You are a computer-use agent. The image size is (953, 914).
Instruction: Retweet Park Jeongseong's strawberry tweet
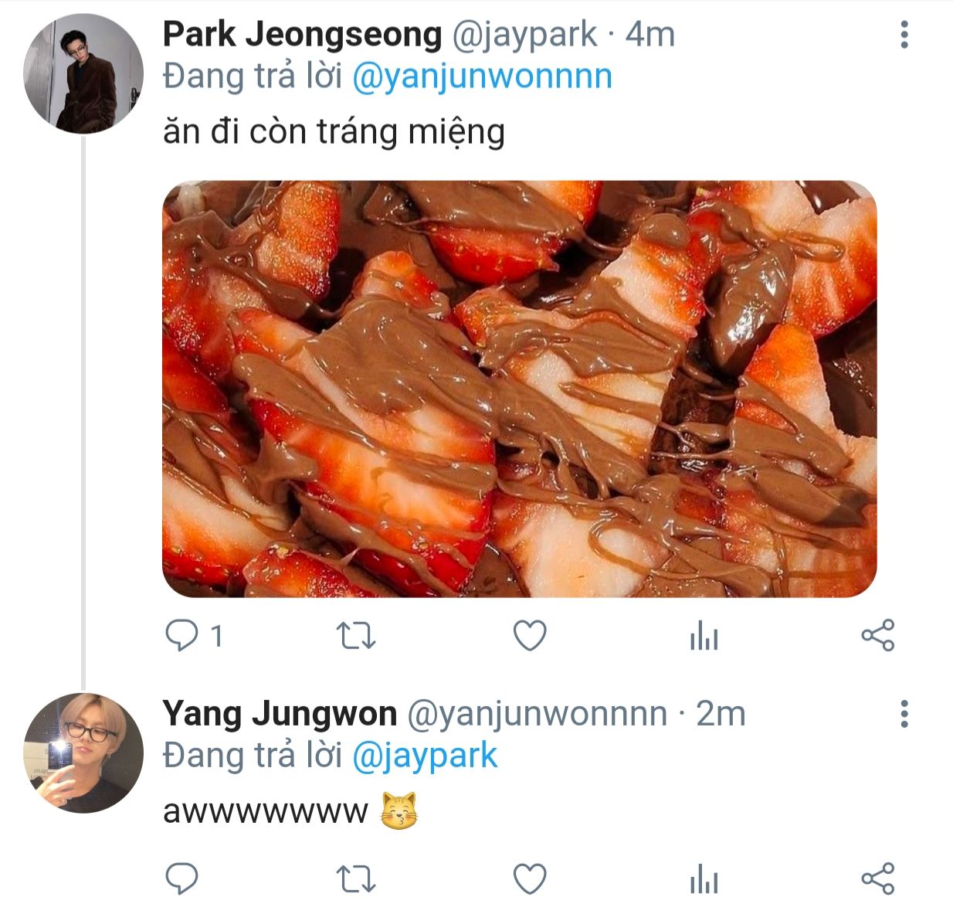(357, 637)
